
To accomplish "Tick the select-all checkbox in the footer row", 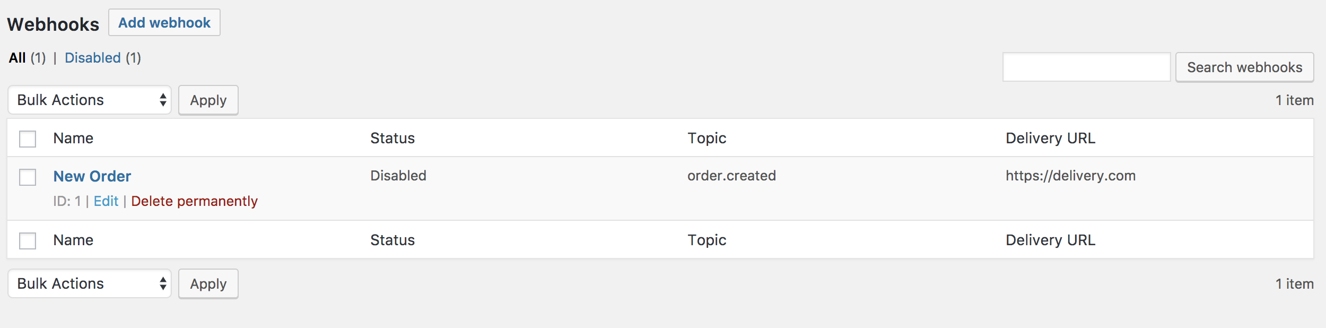I will [28, 241].
